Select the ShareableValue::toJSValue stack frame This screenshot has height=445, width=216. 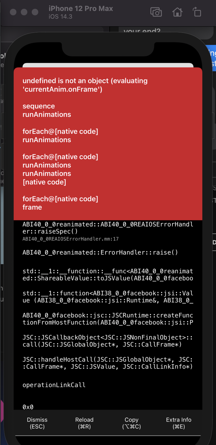pyautogui.click(x=107, y=276)
